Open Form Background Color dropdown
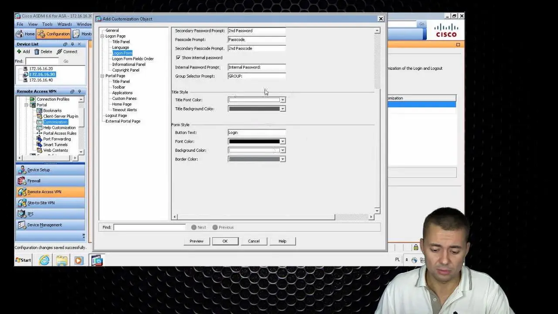This screenshot has width=558, height=314. coord(282,150)
